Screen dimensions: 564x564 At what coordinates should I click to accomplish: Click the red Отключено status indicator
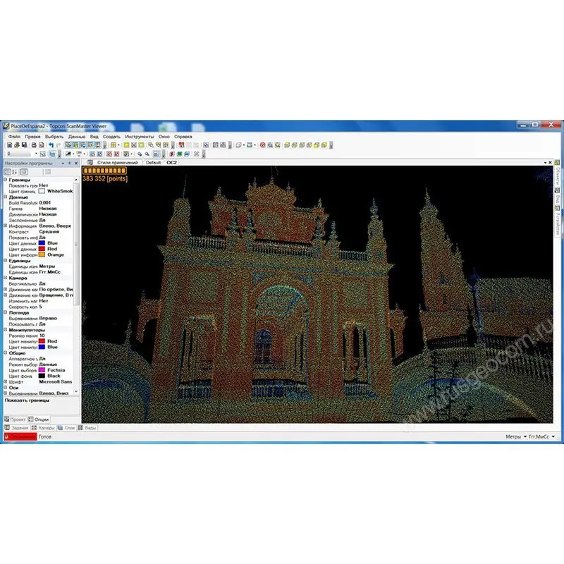click(20, 437)
